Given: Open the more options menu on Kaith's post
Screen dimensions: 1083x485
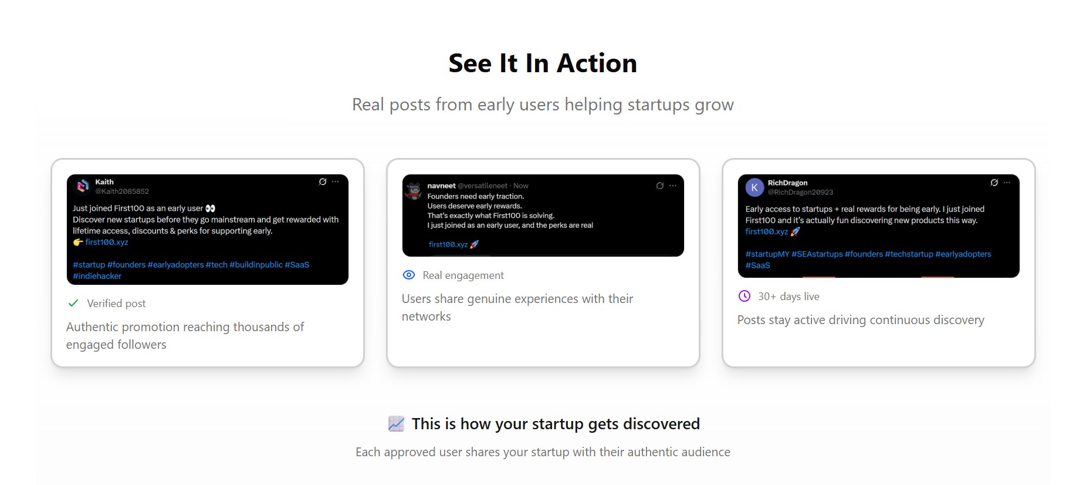Looking at the screenshot, I should (x=336, y=182).
